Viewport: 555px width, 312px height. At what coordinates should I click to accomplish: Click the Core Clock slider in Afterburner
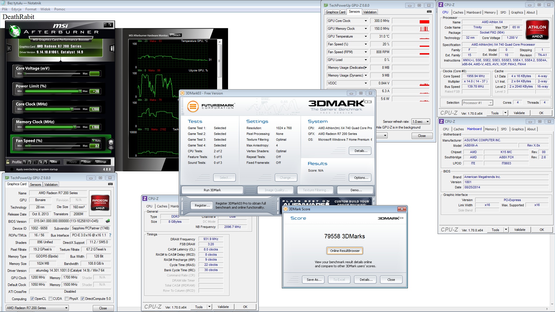point(53,109)
